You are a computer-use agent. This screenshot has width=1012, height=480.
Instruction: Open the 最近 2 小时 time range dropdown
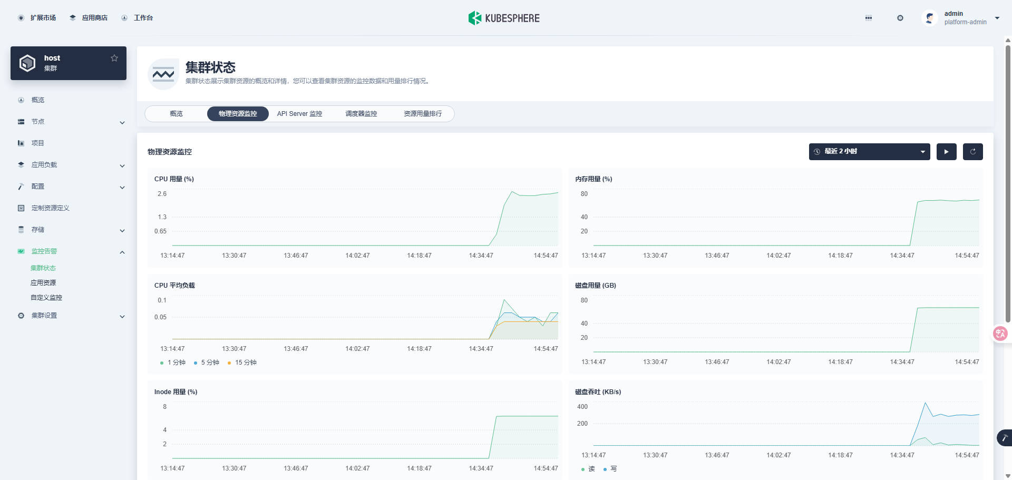[869, 152]
